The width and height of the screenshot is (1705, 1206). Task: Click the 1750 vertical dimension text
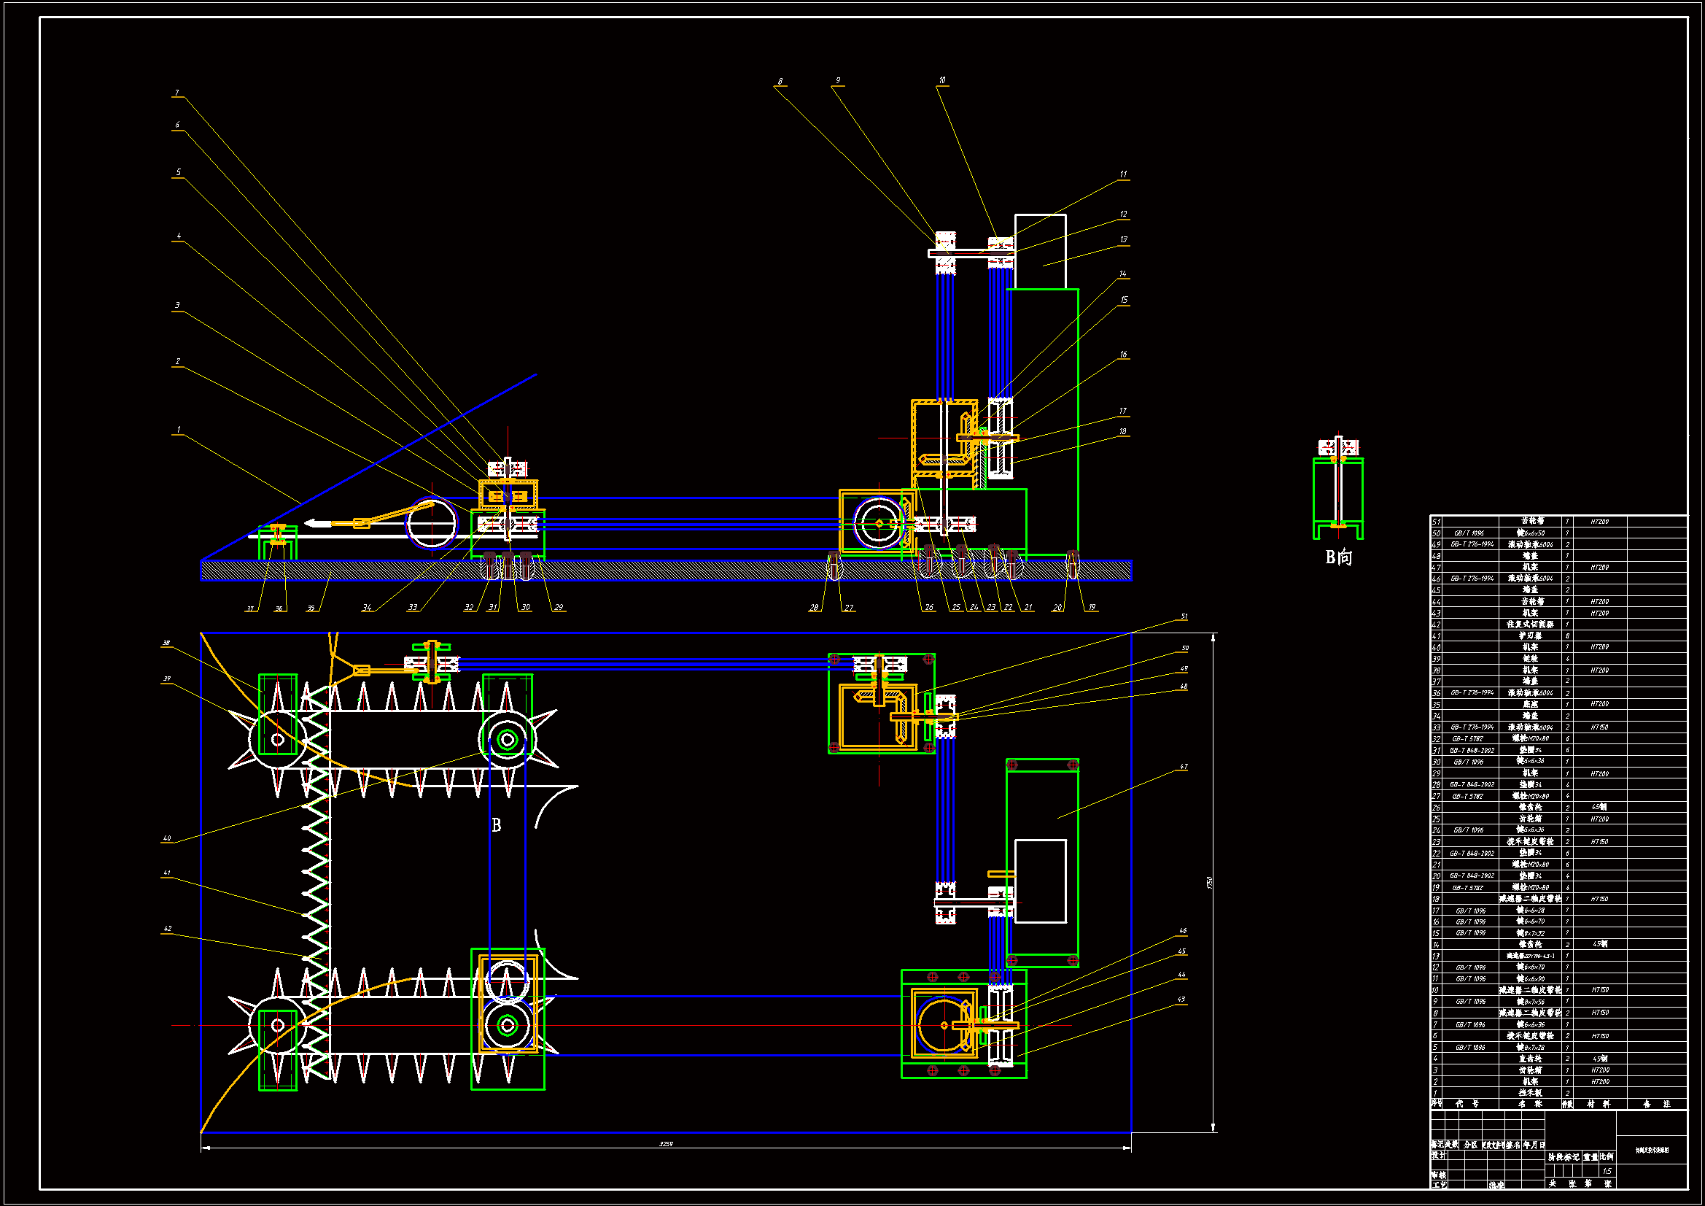tap(1210, 883)
